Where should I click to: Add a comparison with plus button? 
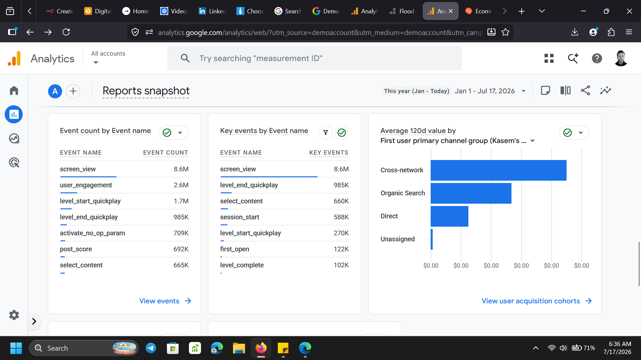[x=73, y=91]
